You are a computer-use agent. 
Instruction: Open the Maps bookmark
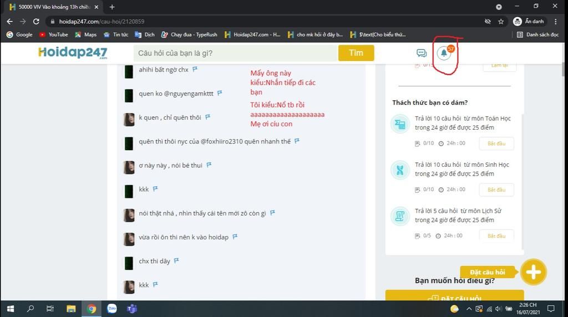[x=86, y=34]
